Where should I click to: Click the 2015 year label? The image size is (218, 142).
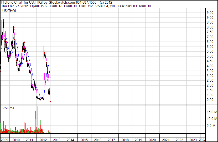[x=84, y=140]
